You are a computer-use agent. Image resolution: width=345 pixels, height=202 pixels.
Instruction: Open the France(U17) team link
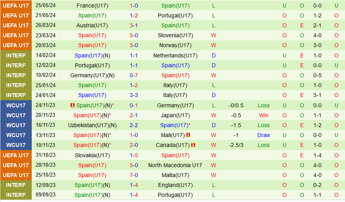pos(92,6)
